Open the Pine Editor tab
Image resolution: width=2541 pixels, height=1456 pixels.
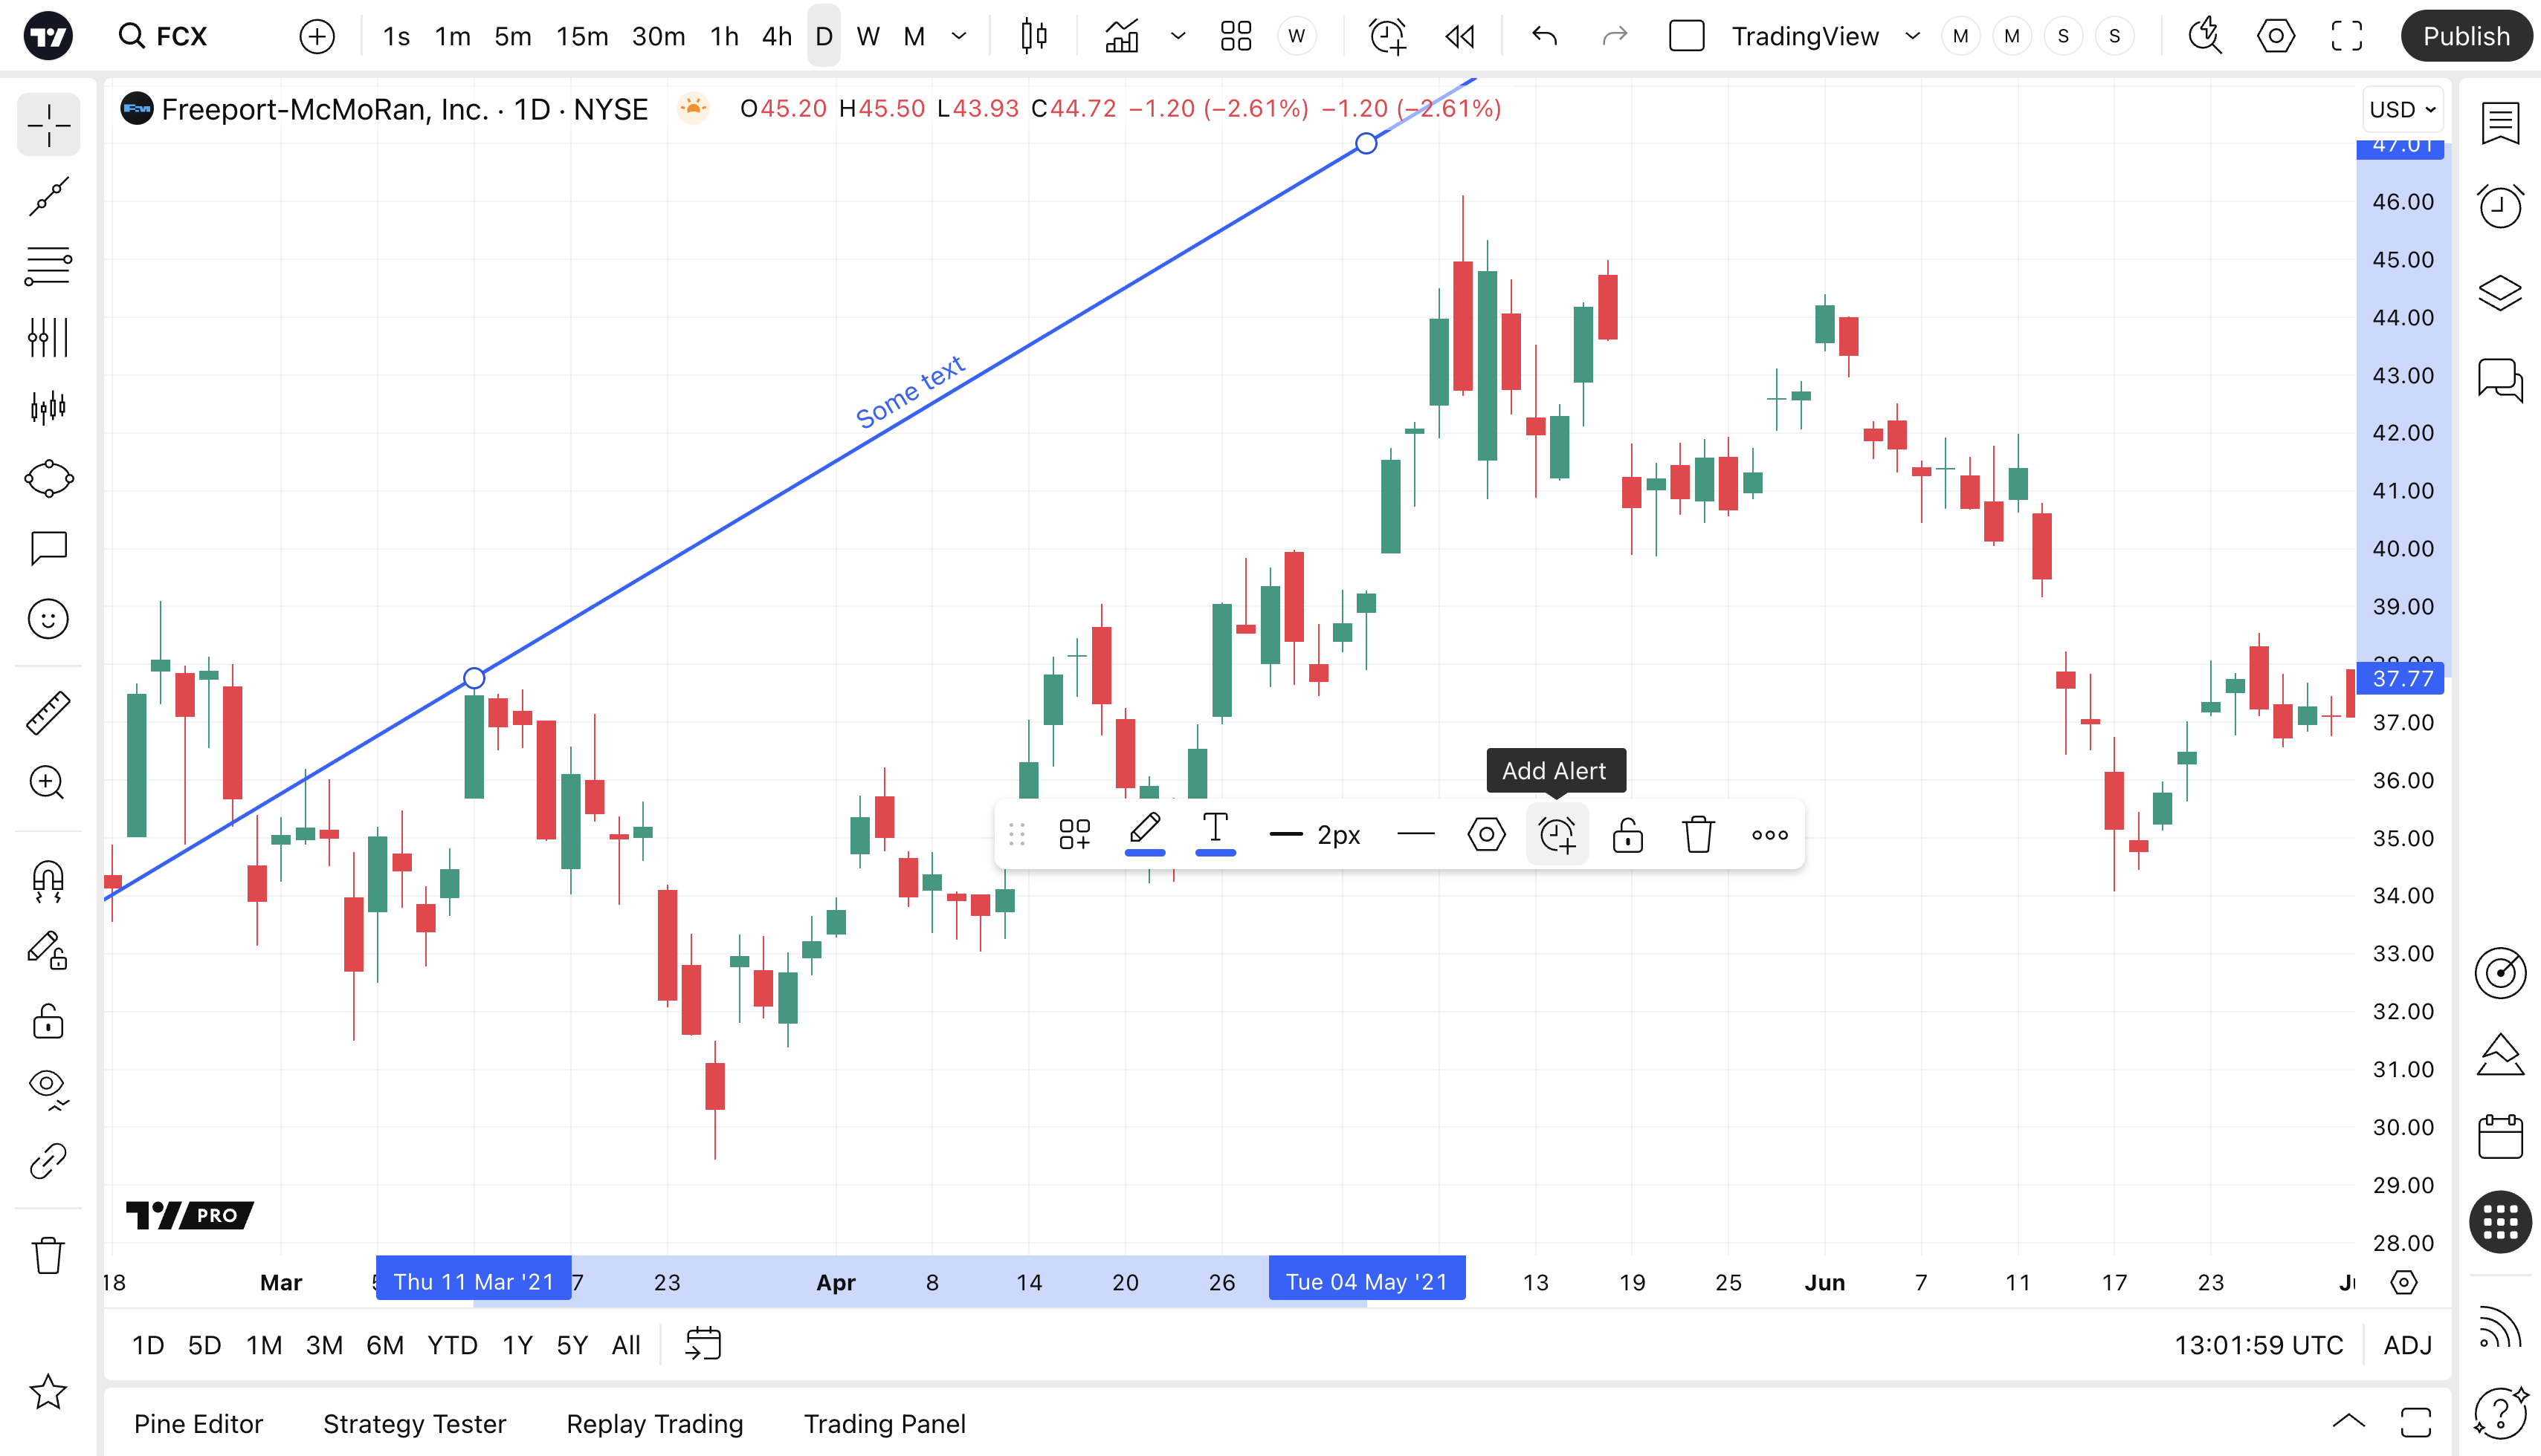coord(198,1423)
